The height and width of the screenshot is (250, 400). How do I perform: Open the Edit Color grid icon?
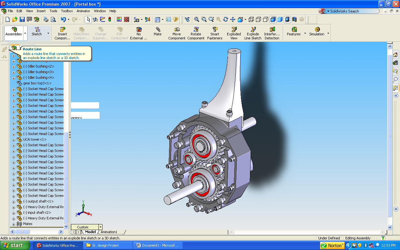click(119, 19)
